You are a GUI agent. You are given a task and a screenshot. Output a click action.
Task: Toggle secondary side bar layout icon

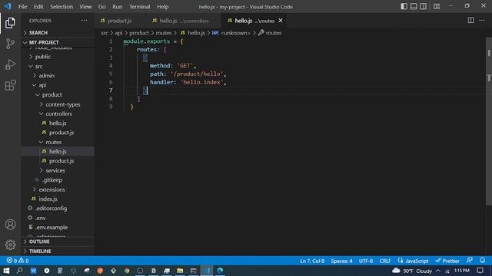click(423, 6)
